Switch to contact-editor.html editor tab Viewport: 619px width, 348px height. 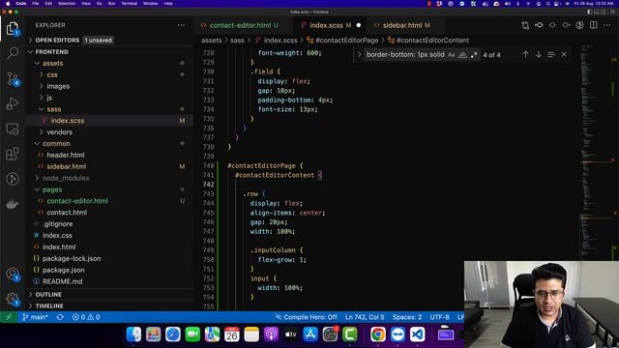[x=244, y=25]
